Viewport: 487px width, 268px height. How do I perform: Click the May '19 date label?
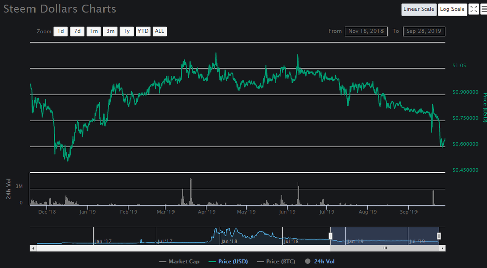tap(247, 212)
